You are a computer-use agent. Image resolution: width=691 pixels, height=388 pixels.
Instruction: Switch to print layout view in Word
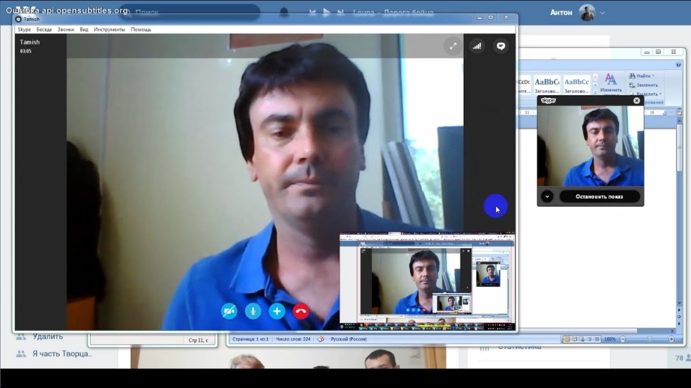pos(567,339)
